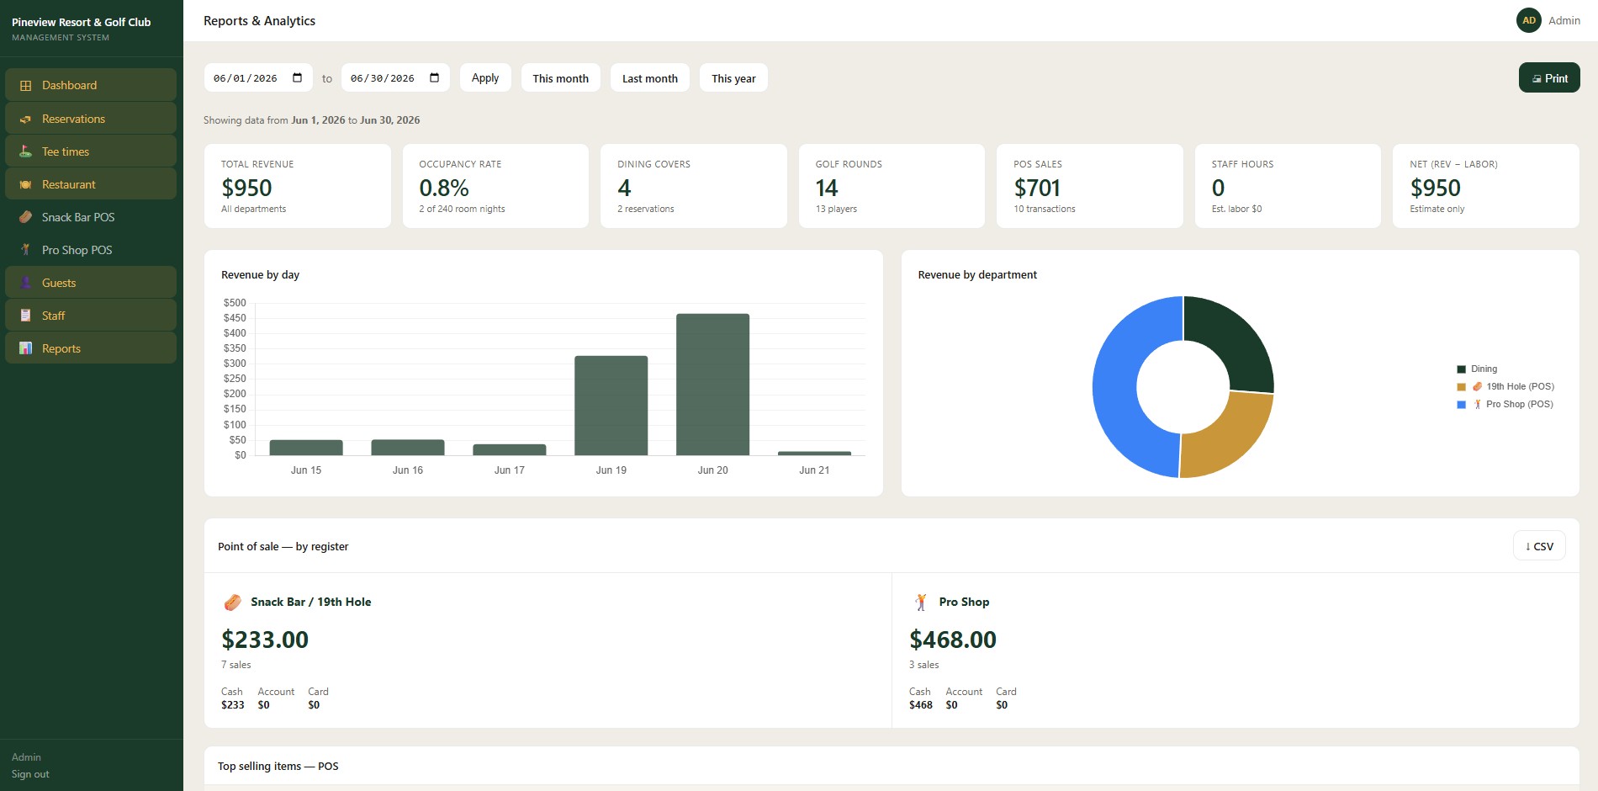The width and height of the screenshot is (1598, 791).
Task: Open Reports page from sidebar
Action: click(91, 348)
